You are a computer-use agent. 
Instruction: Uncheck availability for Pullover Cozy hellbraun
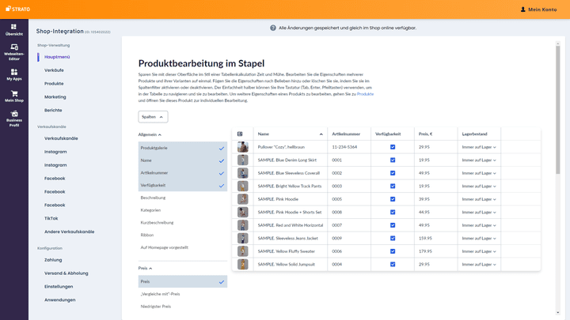pyautogui.click(x=393, y=147)
